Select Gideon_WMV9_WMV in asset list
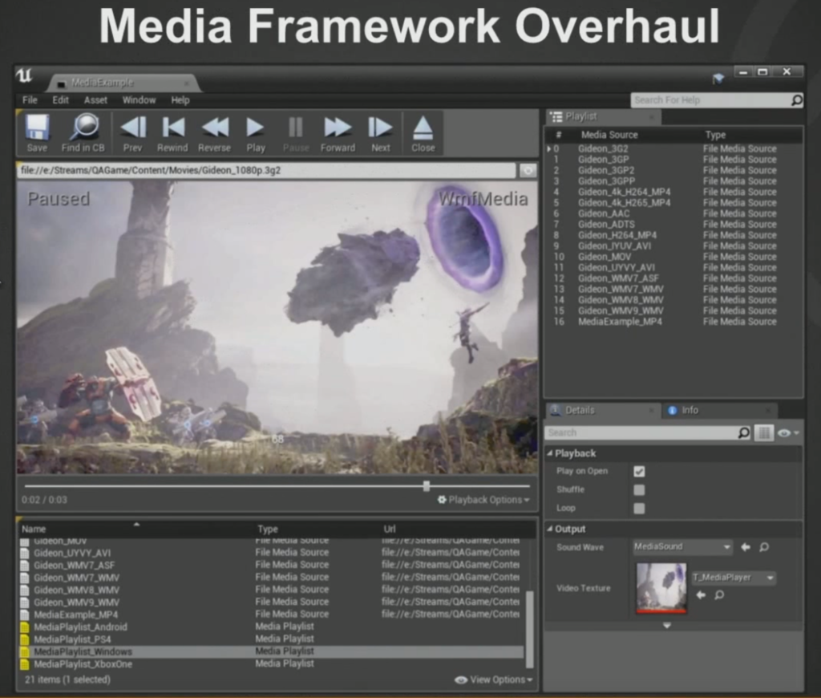The height and width of the screenshot is (698, 821). pos(271,603)
